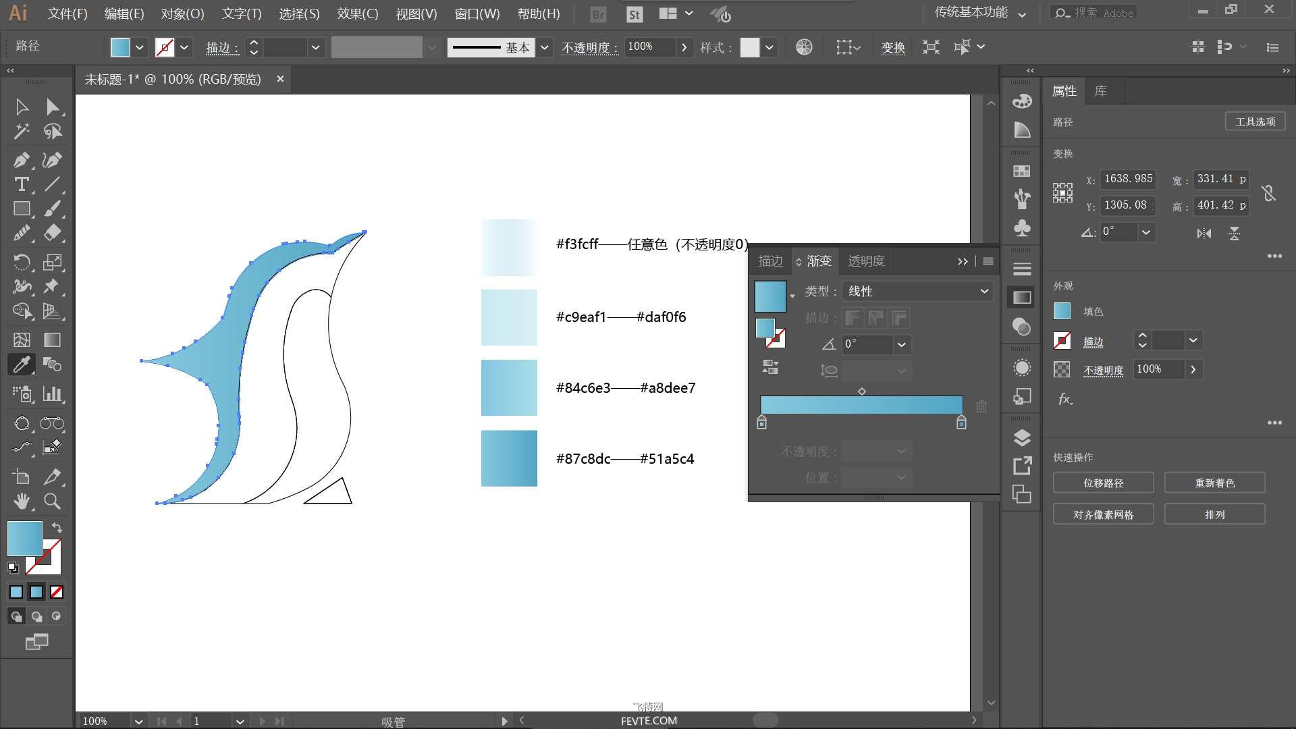
Task: Select the Direct Selection tool
Action: [x=52, y=107]
